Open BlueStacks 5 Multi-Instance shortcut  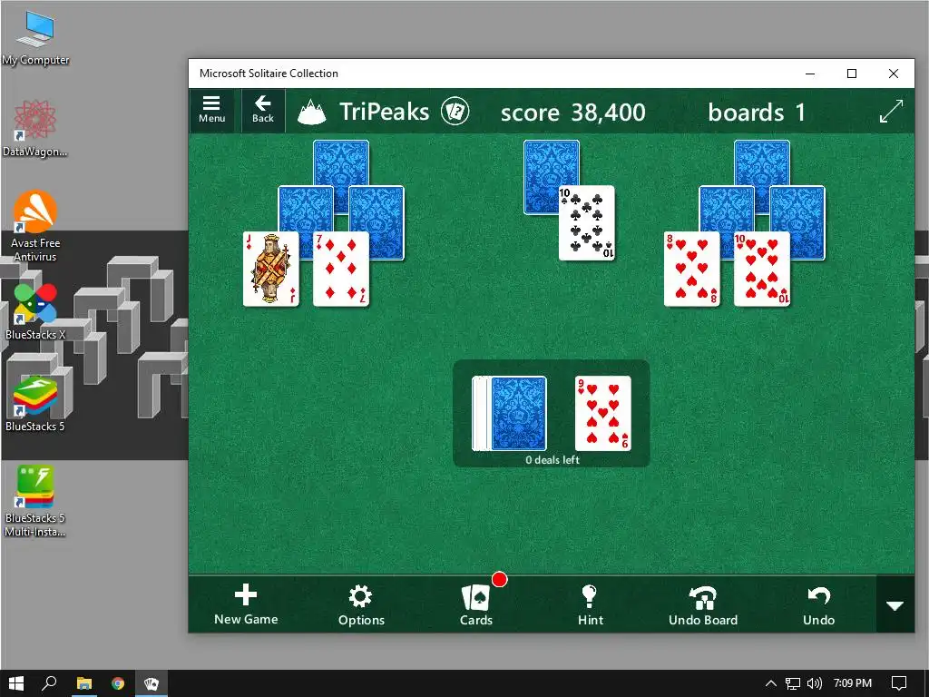(35, 501)
